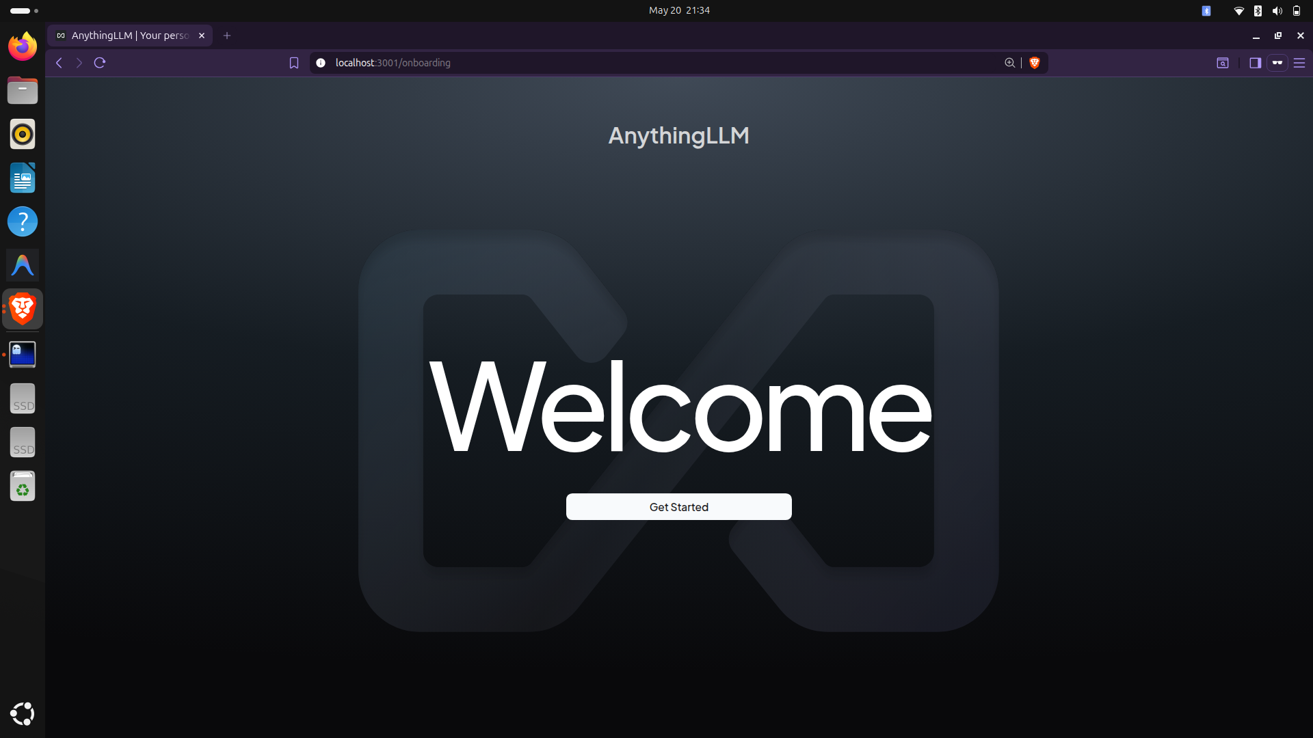The image size is (1313, 738).
Task: Open the blue A app in the dock
Action: pos(23,265)
